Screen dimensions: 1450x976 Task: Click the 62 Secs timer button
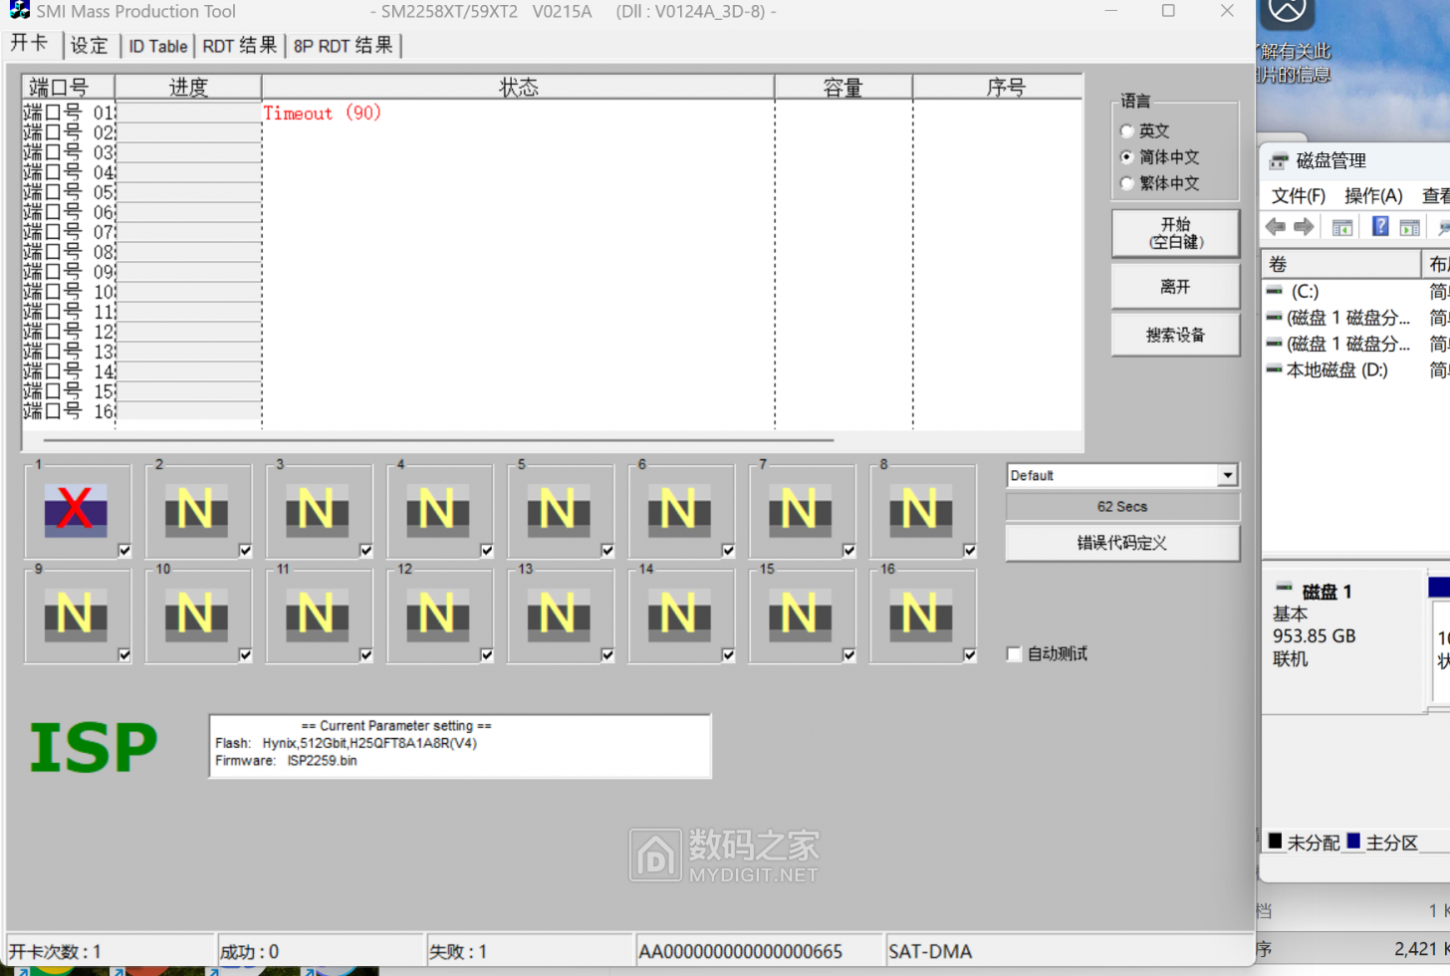(x=1122, y=506)
